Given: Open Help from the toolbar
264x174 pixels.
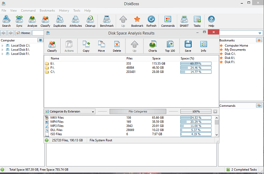Looking at the screenshot, I should point(211,21).
